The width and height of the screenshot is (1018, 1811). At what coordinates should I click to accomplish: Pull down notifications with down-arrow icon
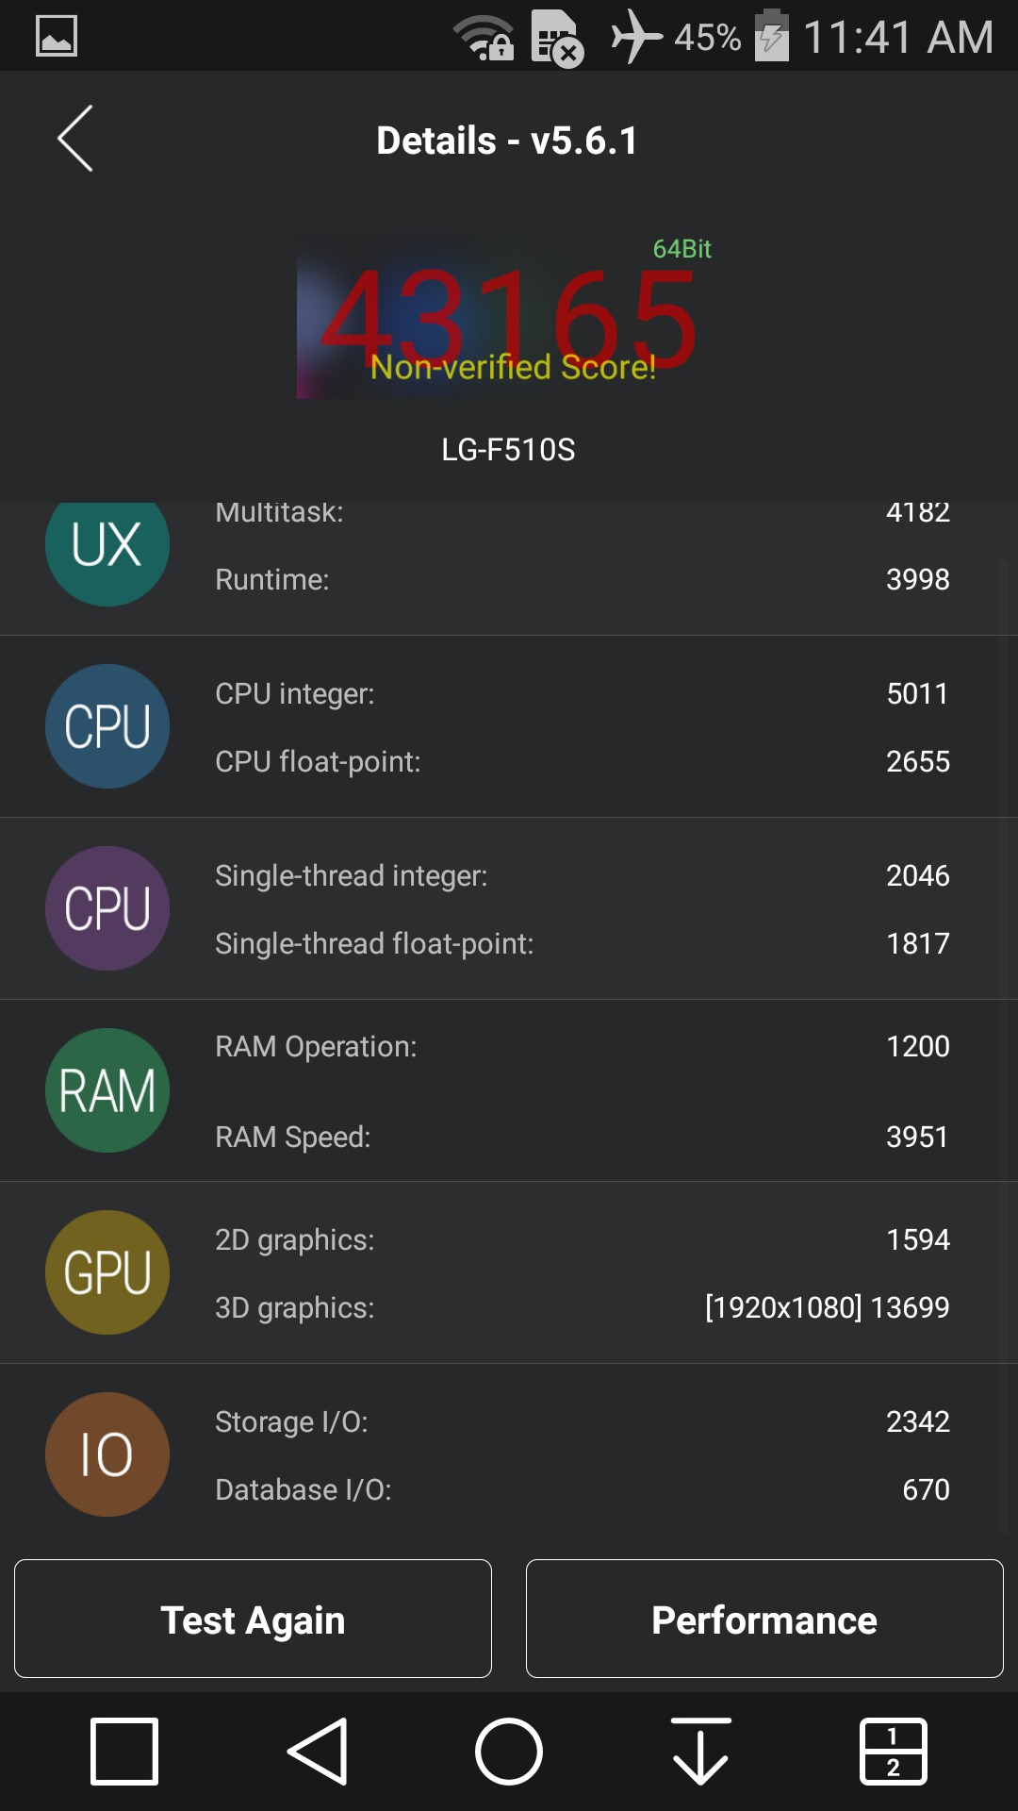[700, 1752]
